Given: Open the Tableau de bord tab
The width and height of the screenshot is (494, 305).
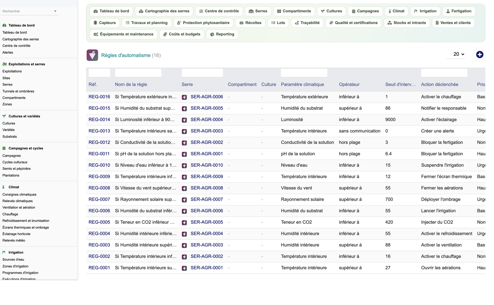Looking at the screenshot, I should click(111, 11).
